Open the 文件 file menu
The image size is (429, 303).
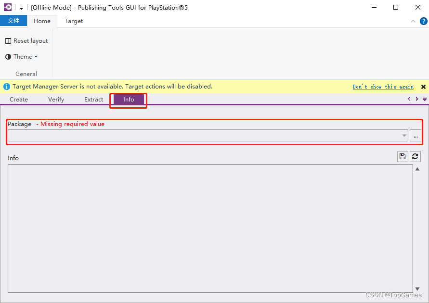(x=13, y=21)
